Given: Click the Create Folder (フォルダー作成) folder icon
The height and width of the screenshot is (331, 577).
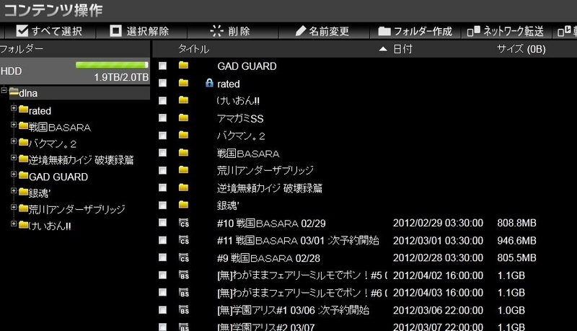Looking at the screenshot, I should [x=384, y=31].
